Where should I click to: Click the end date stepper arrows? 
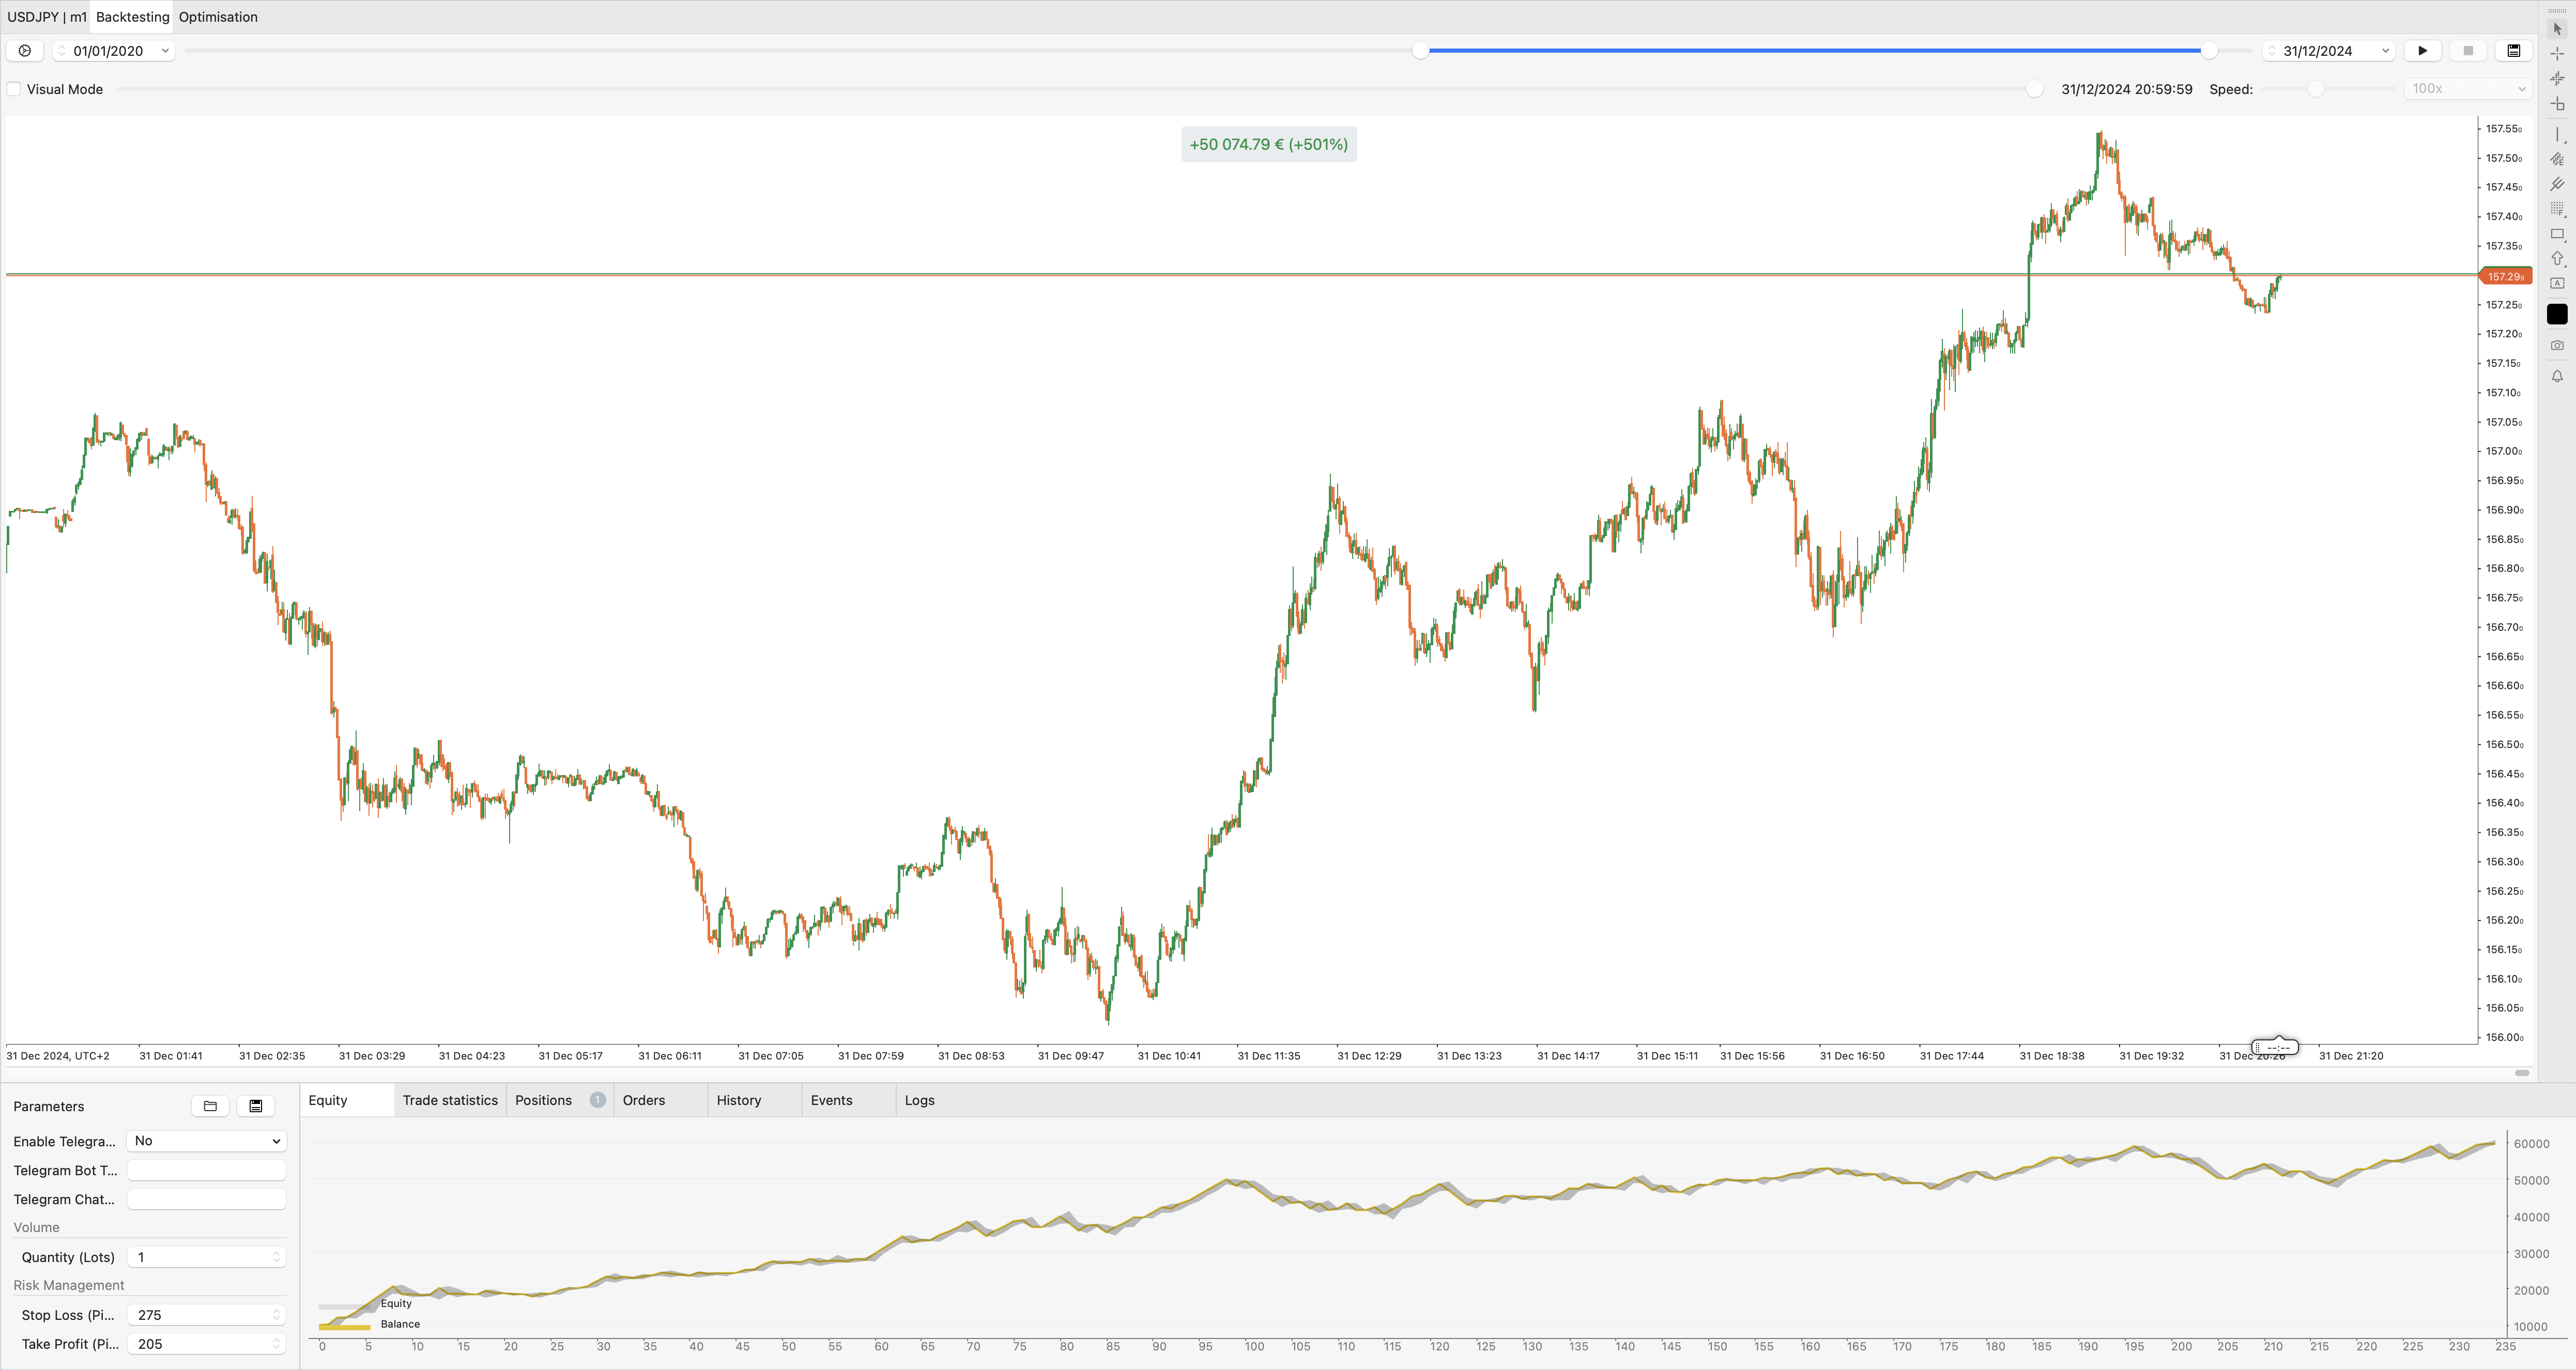(2272, 51)
